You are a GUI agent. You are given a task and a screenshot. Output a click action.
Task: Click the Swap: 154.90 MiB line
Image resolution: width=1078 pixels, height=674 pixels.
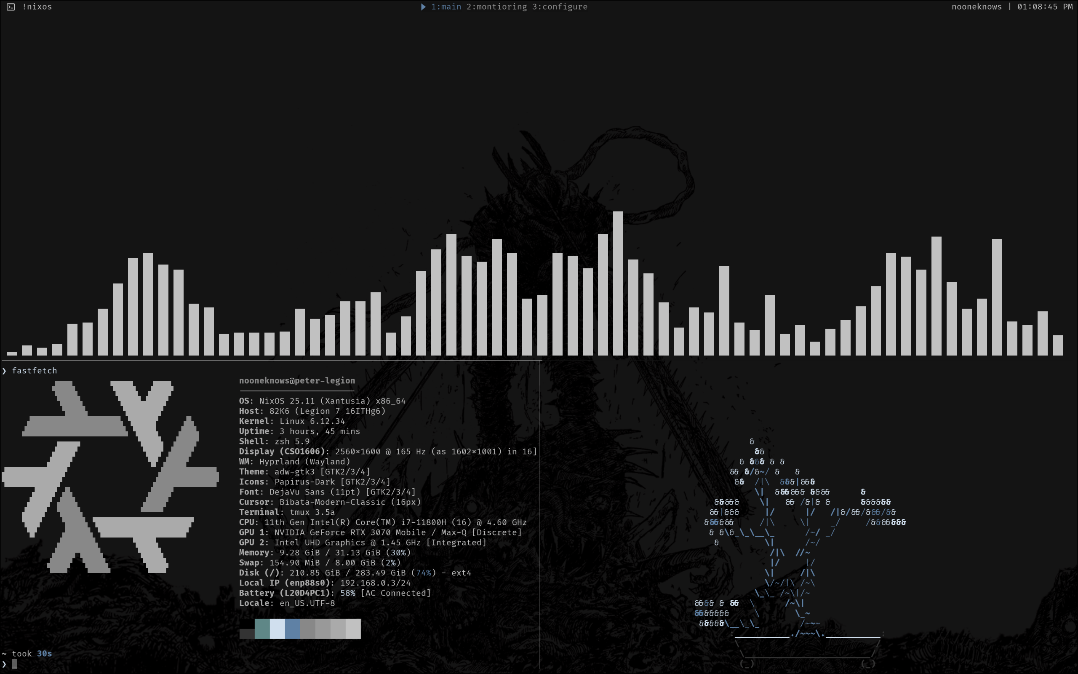pos(320,562)
